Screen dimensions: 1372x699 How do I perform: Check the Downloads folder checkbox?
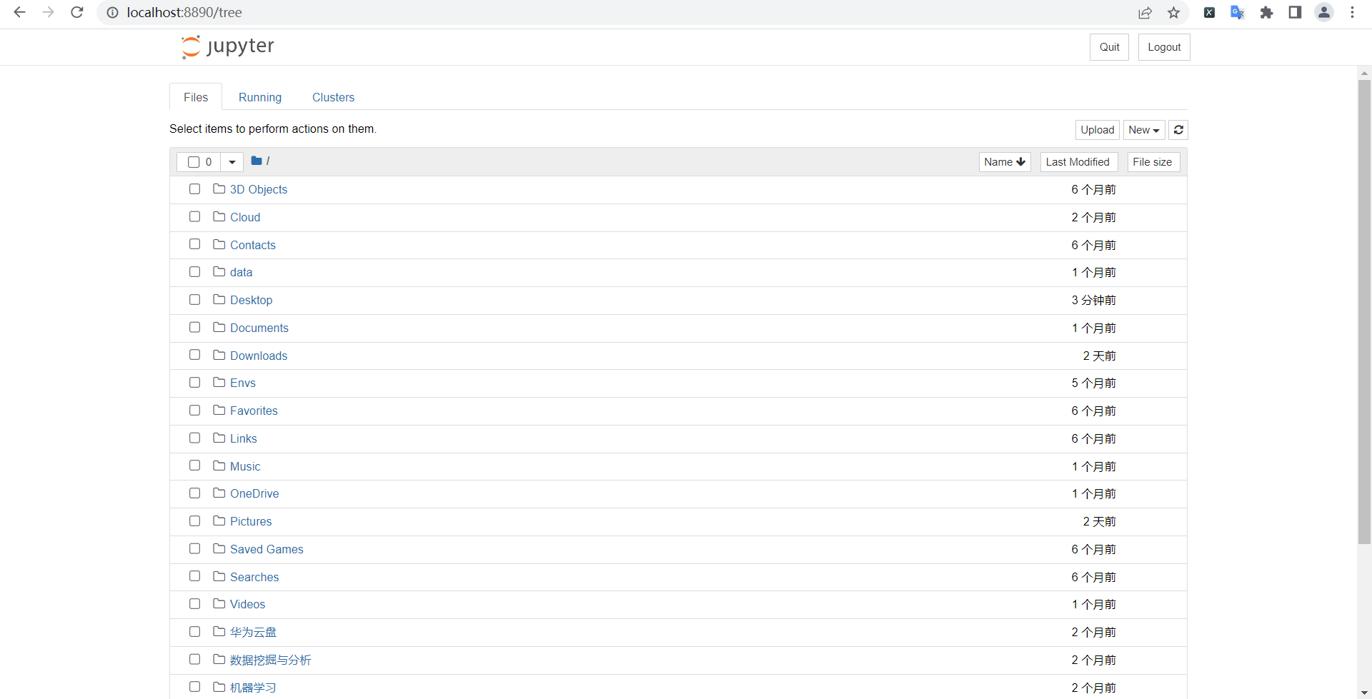[194, 355]
